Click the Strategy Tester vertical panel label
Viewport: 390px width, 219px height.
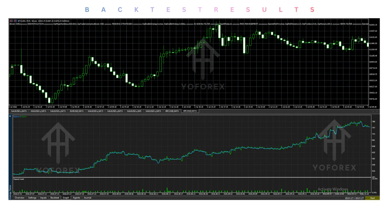pyautogui.click(x=10, y=190)
